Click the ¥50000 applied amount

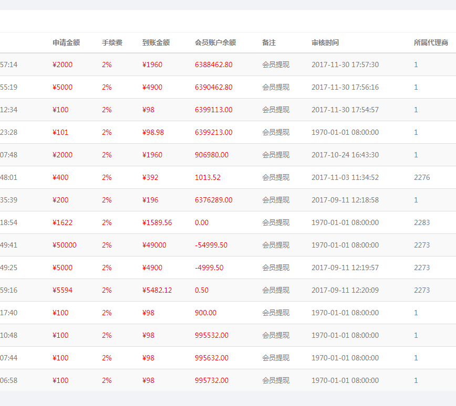(65, 245)
